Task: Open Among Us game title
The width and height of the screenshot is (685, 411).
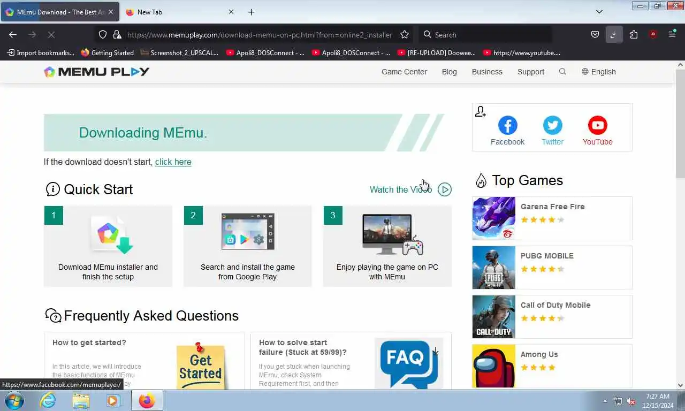Action: coord(539,354)
